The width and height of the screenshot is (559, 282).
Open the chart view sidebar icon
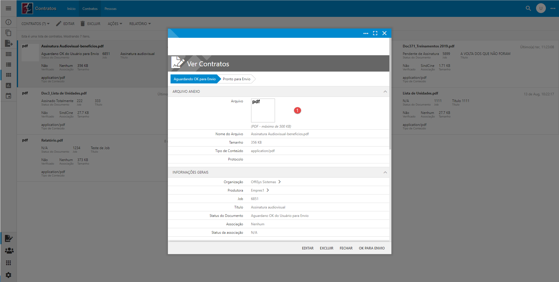(x=8, y=85)
